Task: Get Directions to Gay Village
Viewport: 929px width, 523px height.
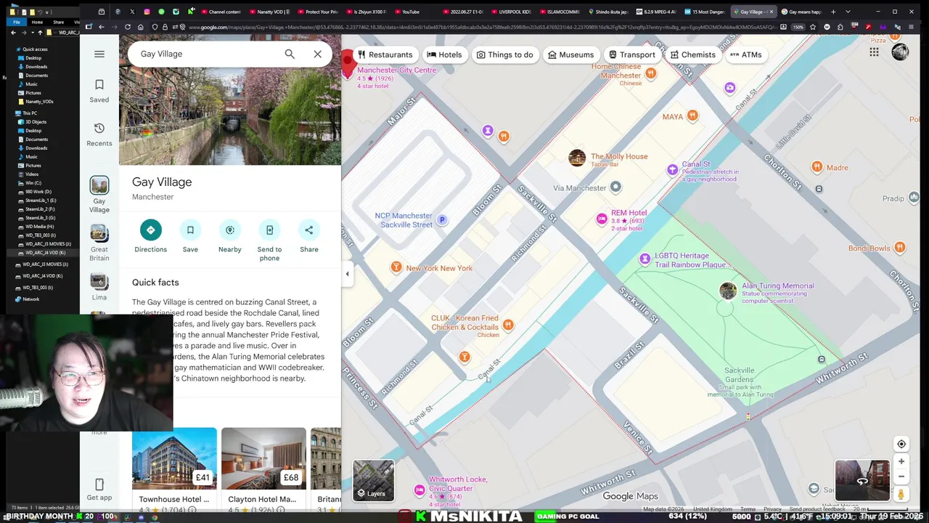Action: tap(150, 237)
